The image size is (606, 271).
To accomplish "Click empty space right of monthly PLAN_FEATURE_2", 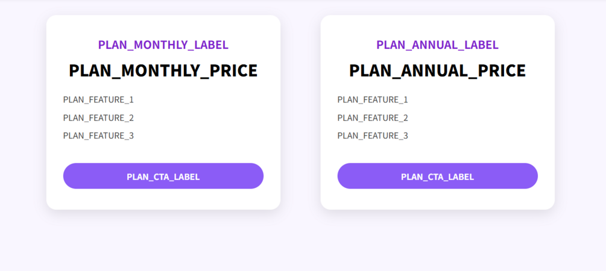I will click(205, 117).
